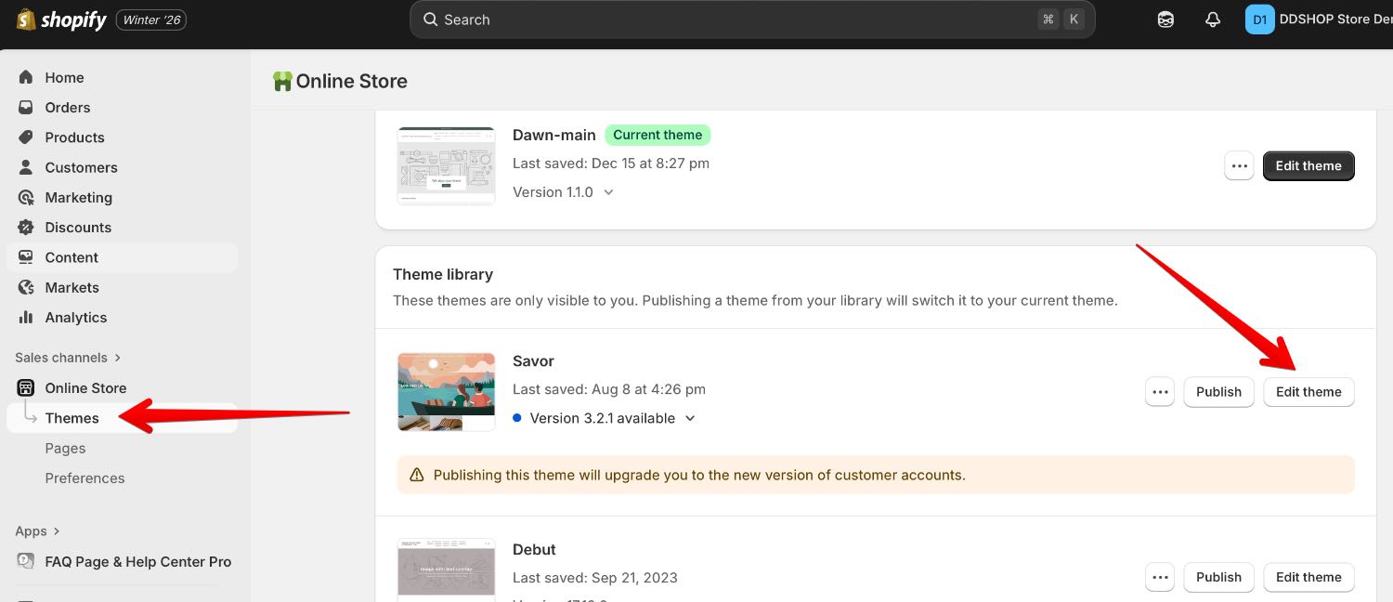The width and height of the screenshot is (1393, 602).
Task: Publish the Savor theme
Action: click(x=1218, y=392)
